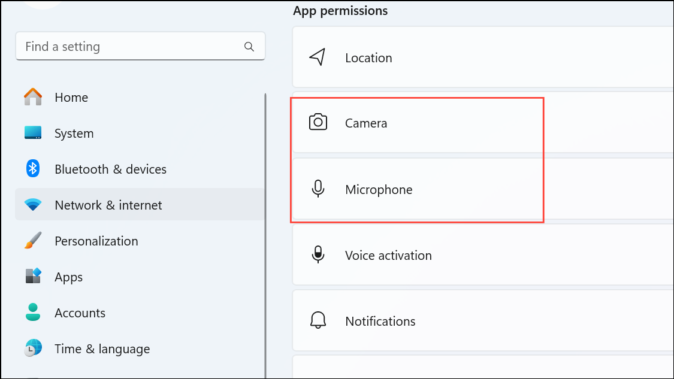The width and height of the screenshot is (674, 379).
Task: Go to Bluetooth & devices section
Action: pyautogui.click(x=110, y=169)
